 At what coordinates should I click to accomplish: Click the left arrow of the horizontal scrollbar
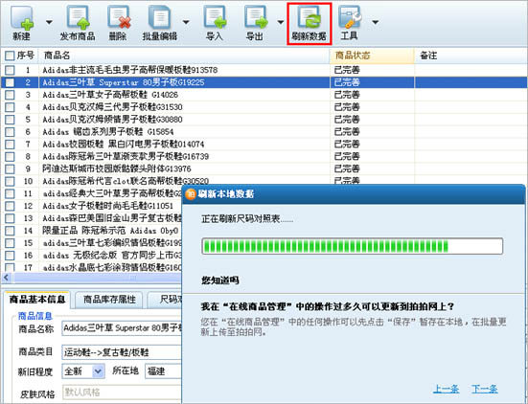[6, 278]
